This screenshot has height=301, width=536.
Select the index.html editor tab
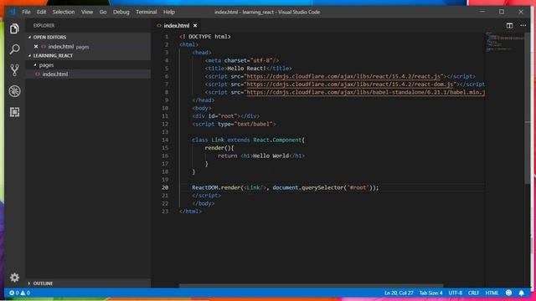(177, 26)
